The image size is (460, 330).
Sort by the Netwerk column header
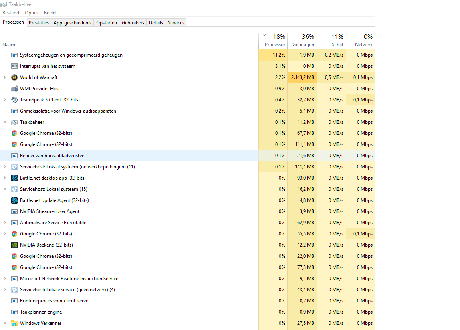click(361, 40)
